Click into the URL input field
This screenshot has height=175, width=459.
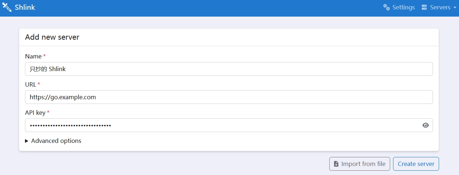point(229,97)
